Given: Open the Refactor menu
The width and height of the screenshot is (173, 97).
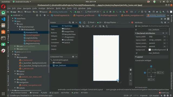Looking at the screenshot, I should click(x=50, y=8).
